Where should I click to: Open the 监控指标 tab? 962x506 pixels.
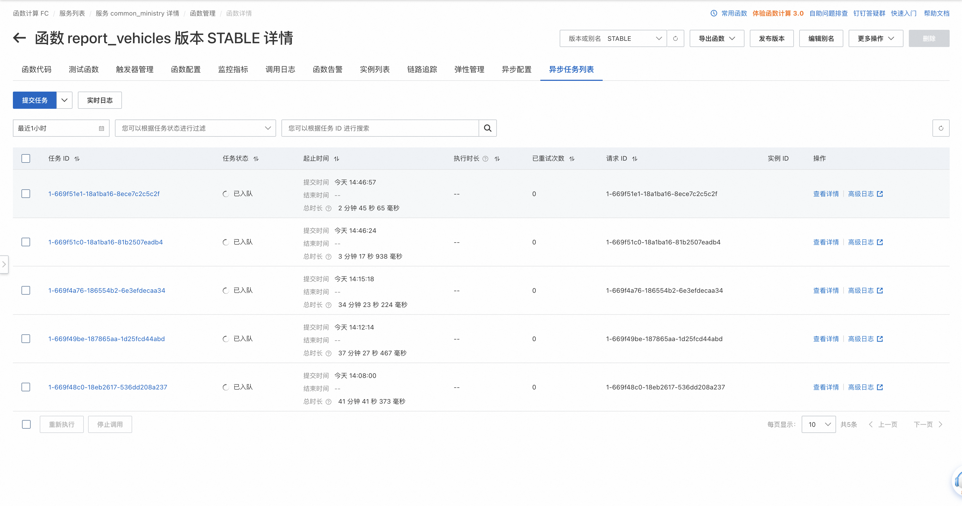(233, 70)
